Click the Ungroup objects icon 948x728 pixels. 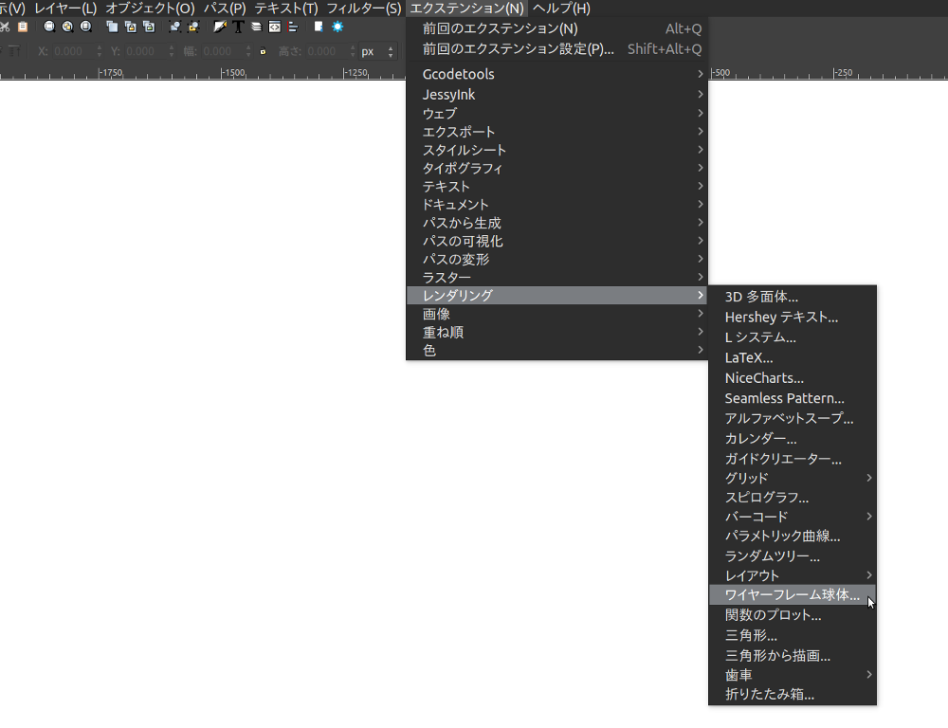click(x=193, y=27)
